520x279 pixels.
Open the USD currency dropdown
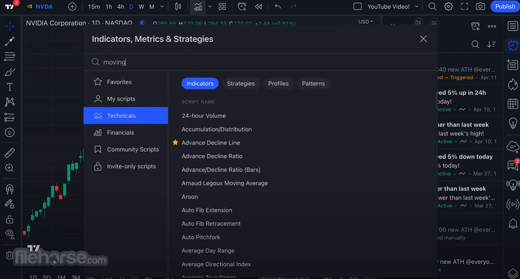tap(366, 21)
